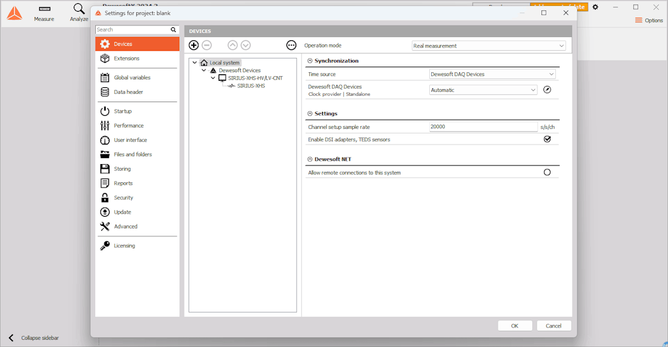Collapse the Settings section
Image resolution: width=668 pixels, height=347 pixels.
pos(310,113)
